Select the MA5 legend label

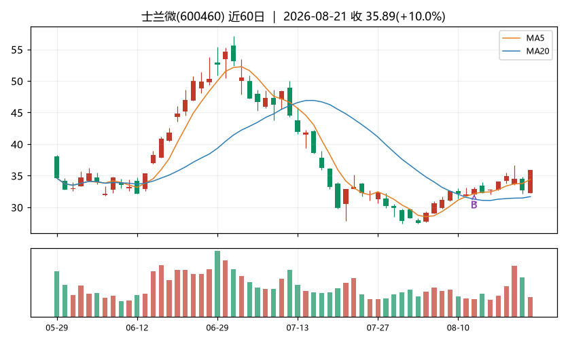pos(535,38)
